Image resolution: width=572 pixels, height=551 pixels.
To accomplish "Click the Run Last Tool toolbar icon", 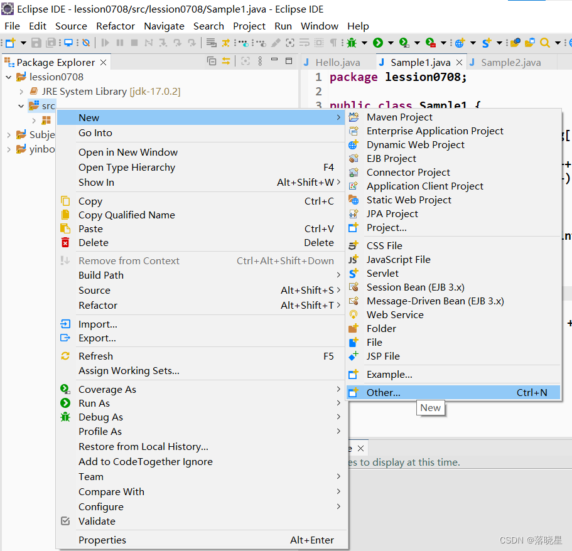I will (x=431, y=43).
